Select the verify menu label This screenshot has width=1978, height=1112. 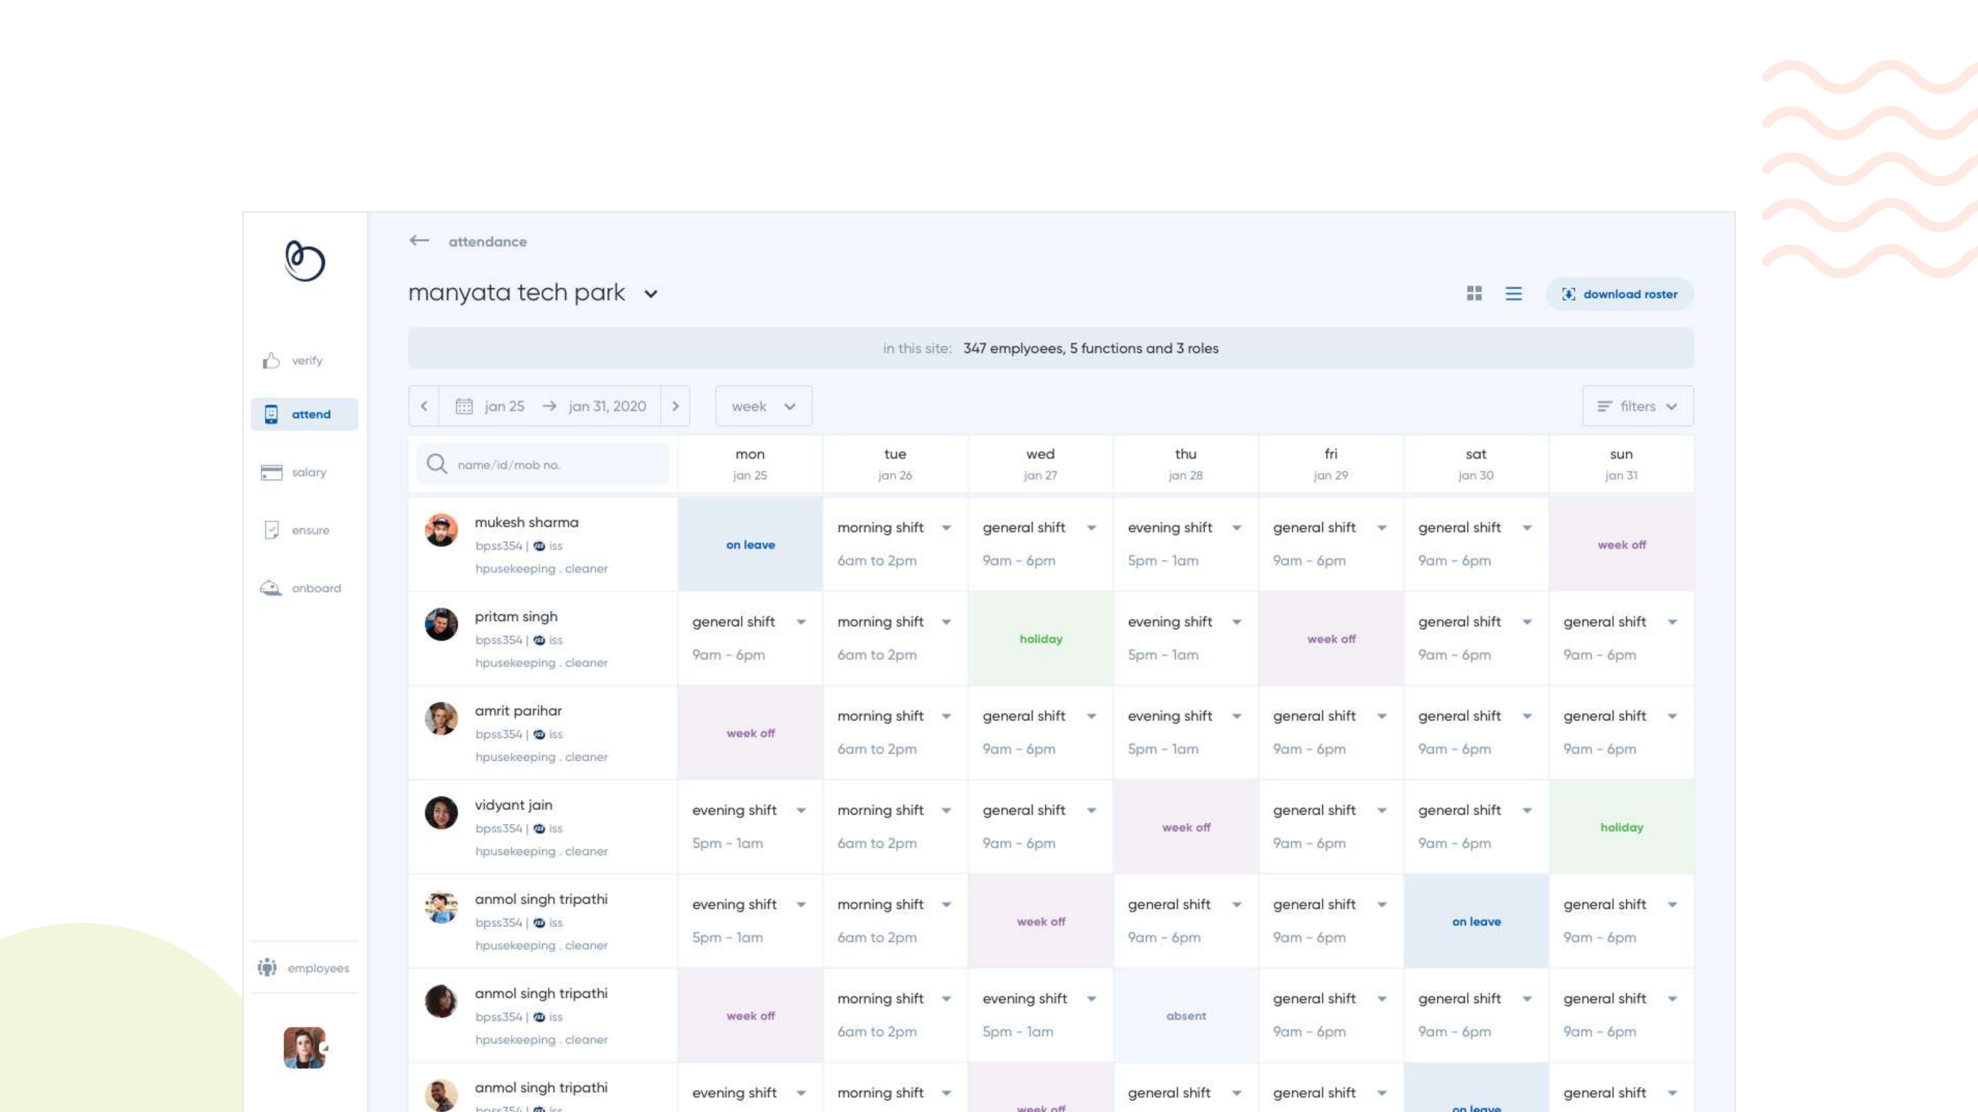(307, 361)
